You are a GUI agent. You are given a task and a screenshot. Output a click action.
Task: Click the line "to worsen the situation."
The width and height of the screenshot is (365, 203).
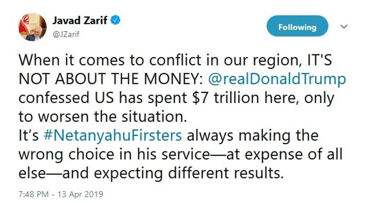tap(102, 117)
